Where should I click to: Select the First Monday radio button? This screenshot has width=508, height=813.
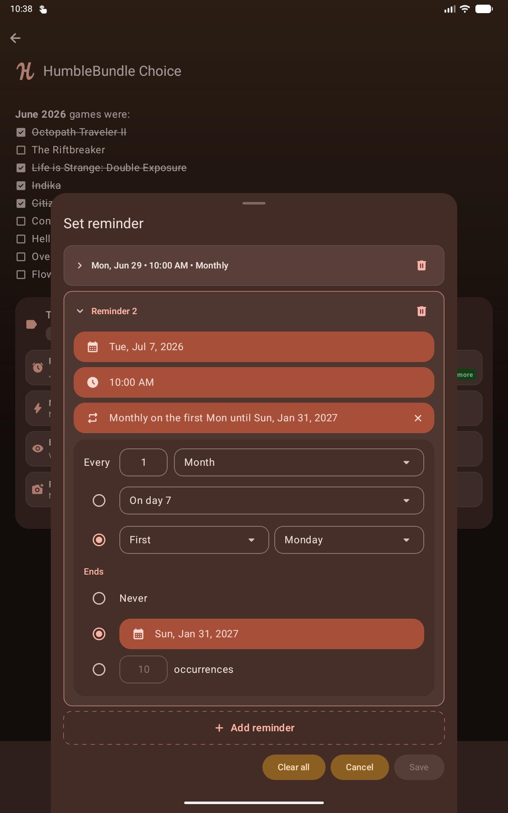(99, 540)
